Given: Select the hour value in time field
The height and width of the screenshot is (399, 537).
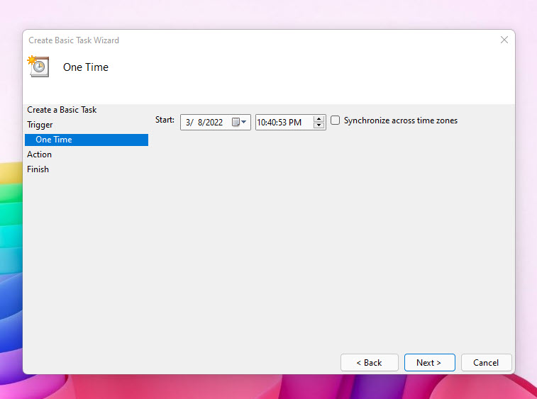Looking at the screenshot, I should (262, 123).
